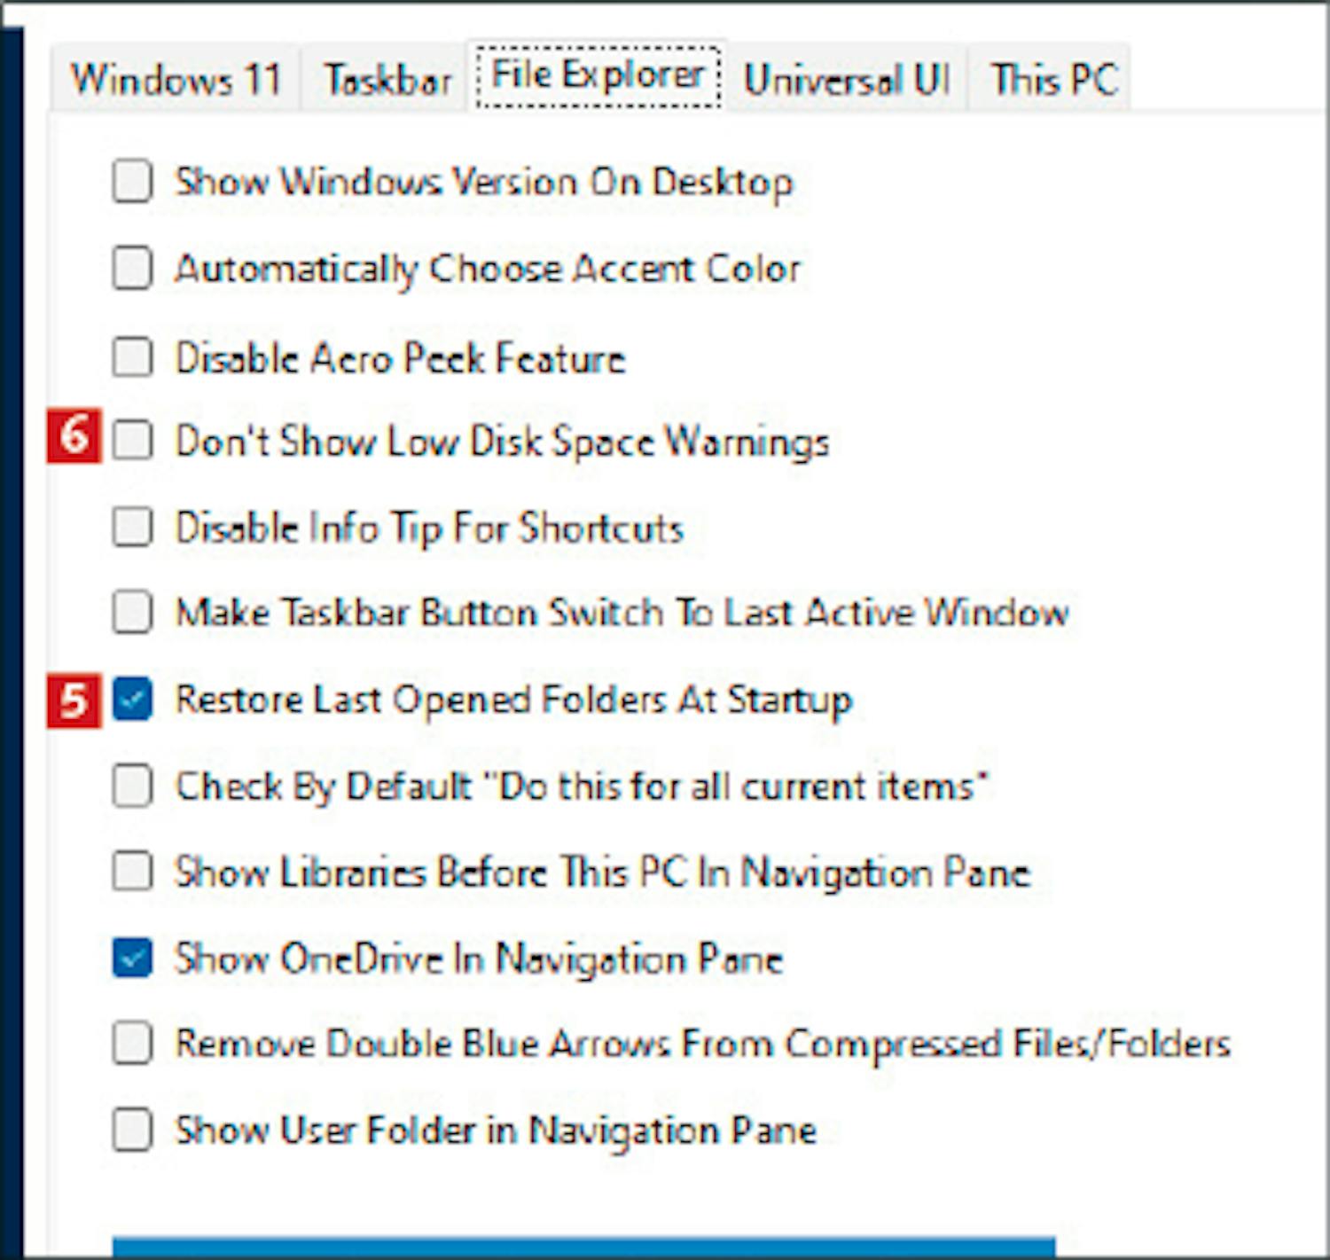Click the red number 5 marker
The height and width of the screenshot is (1260, 1330).
click(x=74, y=700)
